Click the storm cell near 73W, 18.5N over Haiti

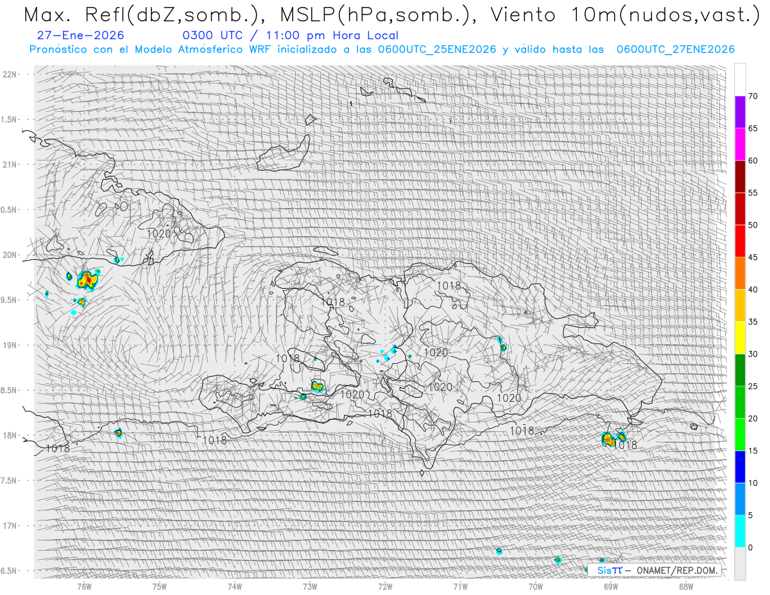click(318, 386)
